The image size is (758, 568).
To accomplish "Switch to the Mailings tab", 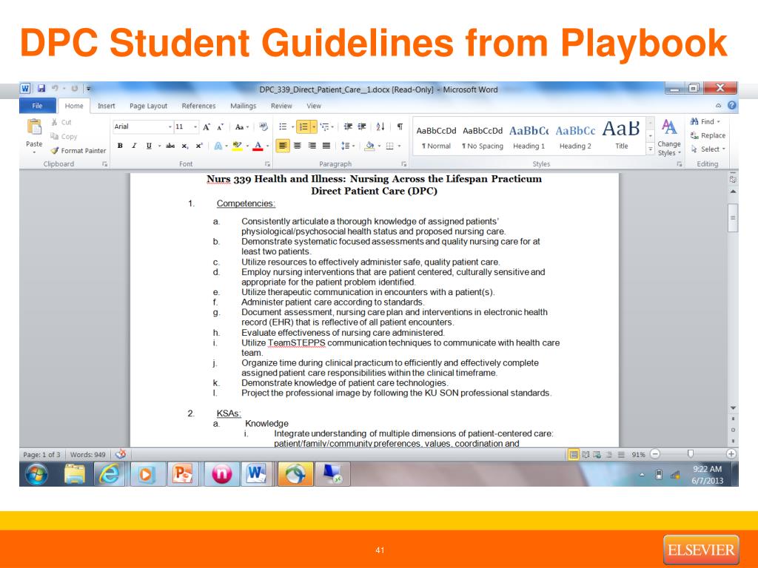I will point(243,106).
